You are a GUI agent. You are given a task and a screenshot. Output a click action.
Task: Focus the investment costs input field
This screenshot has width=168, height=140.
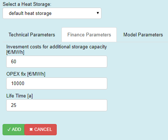(57, 61)
